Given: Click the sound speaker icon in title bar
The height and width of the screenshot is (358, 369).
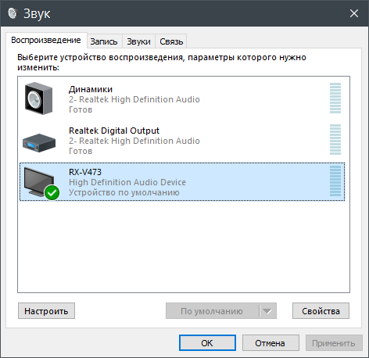Looking at the screenshot, I should coord(13,13).
